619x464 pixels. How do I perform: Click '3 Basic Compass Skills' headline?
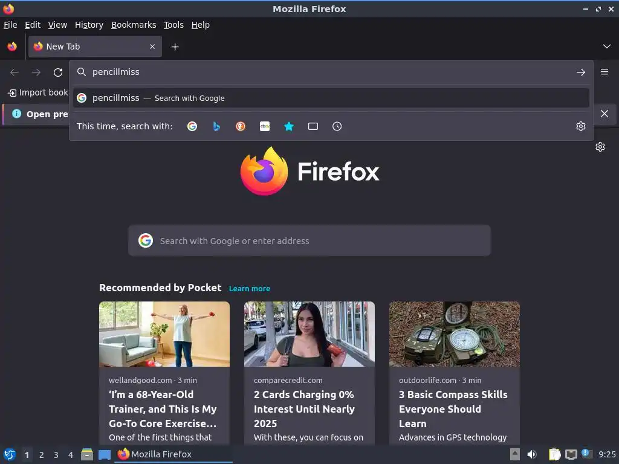(453, 409)
